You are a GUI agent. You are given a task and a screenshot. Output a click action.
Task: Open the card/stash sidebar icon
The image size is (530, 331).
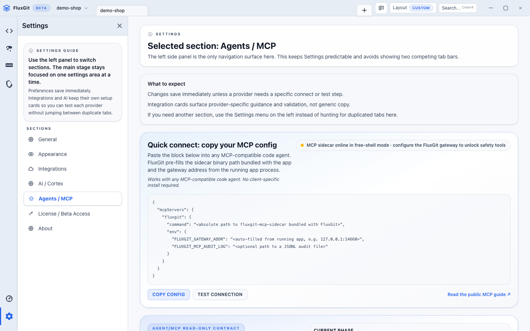(9, 65)
